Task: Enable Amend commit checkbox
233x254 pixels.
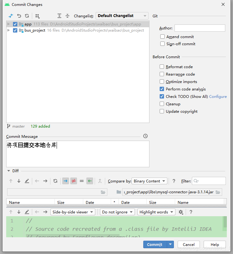Action: [x=162, y=37]
